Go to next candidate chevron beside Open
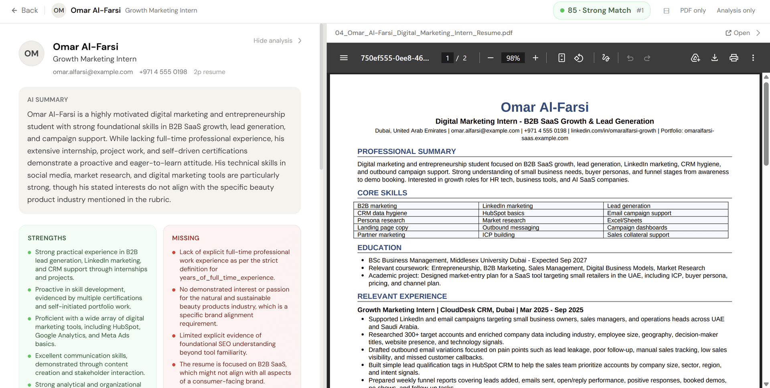 pyautogui.click(x=758, y=33)
